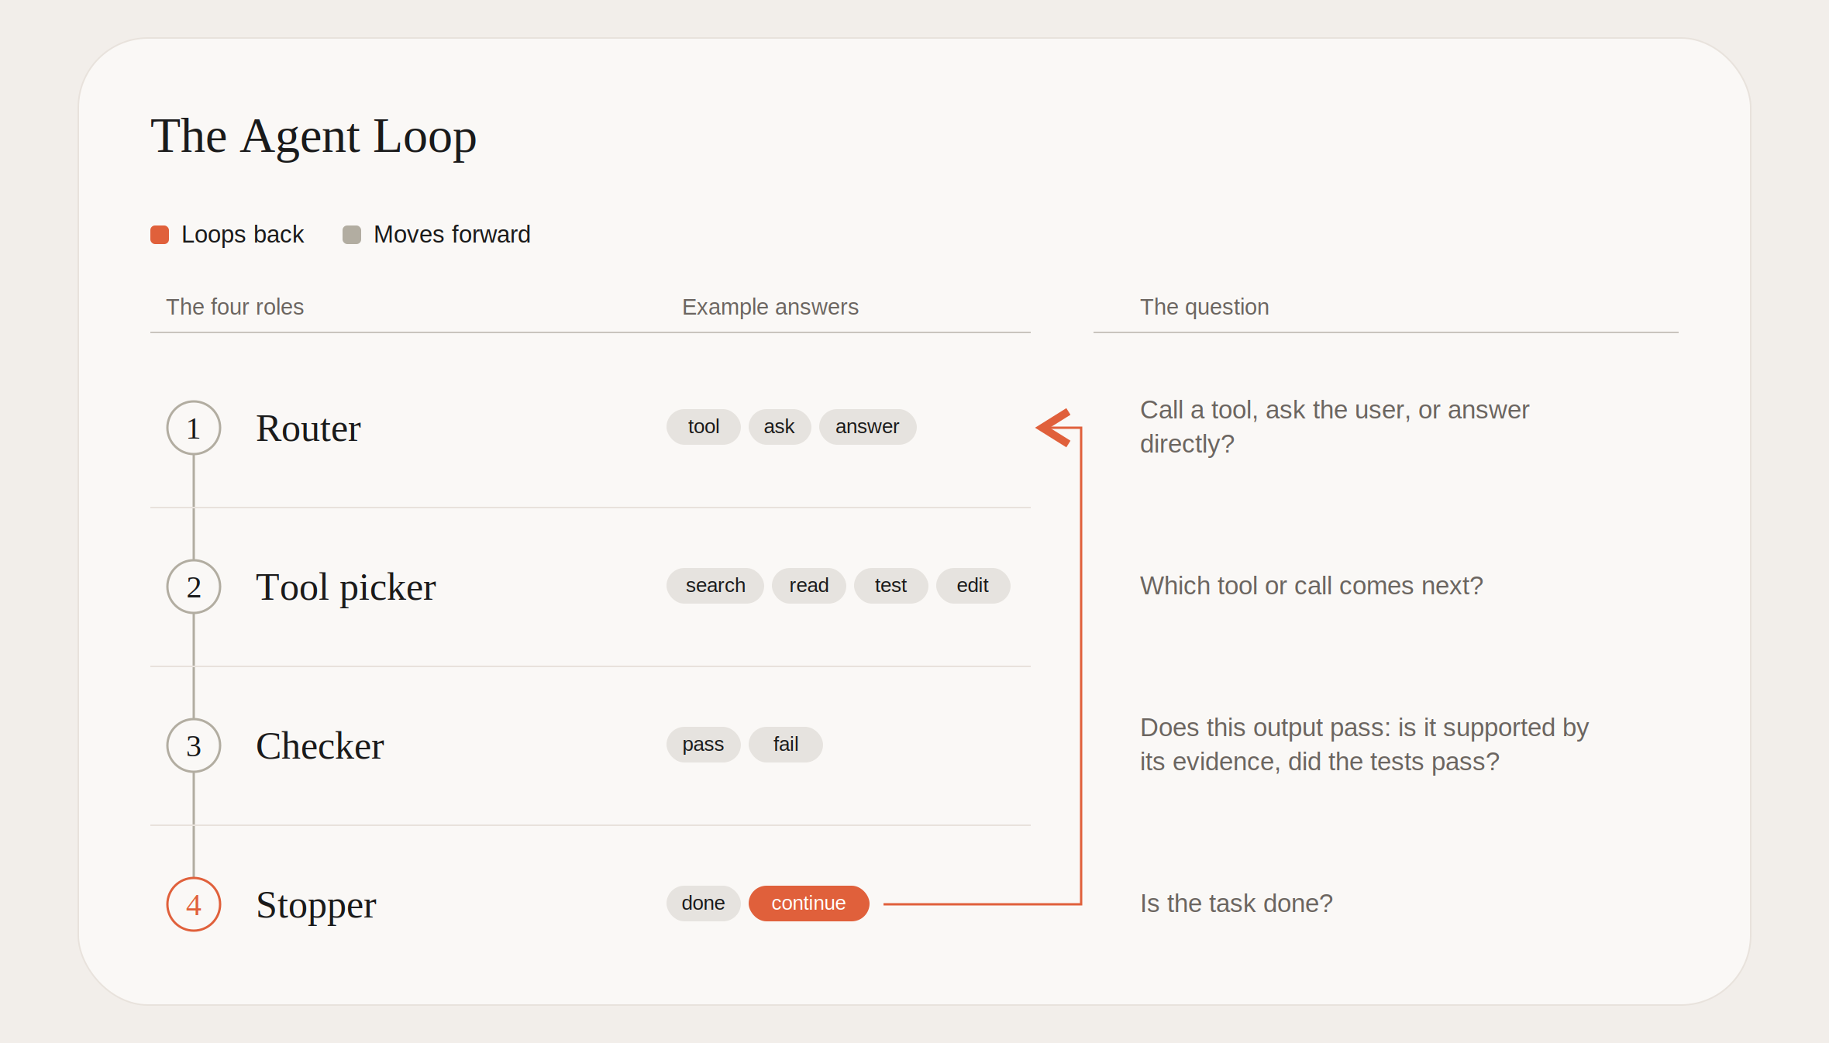Click the 'done' chip in Stopper row
Image resolution: width=1829 pixels, height=1043 pixels.
tap(704, 904)
